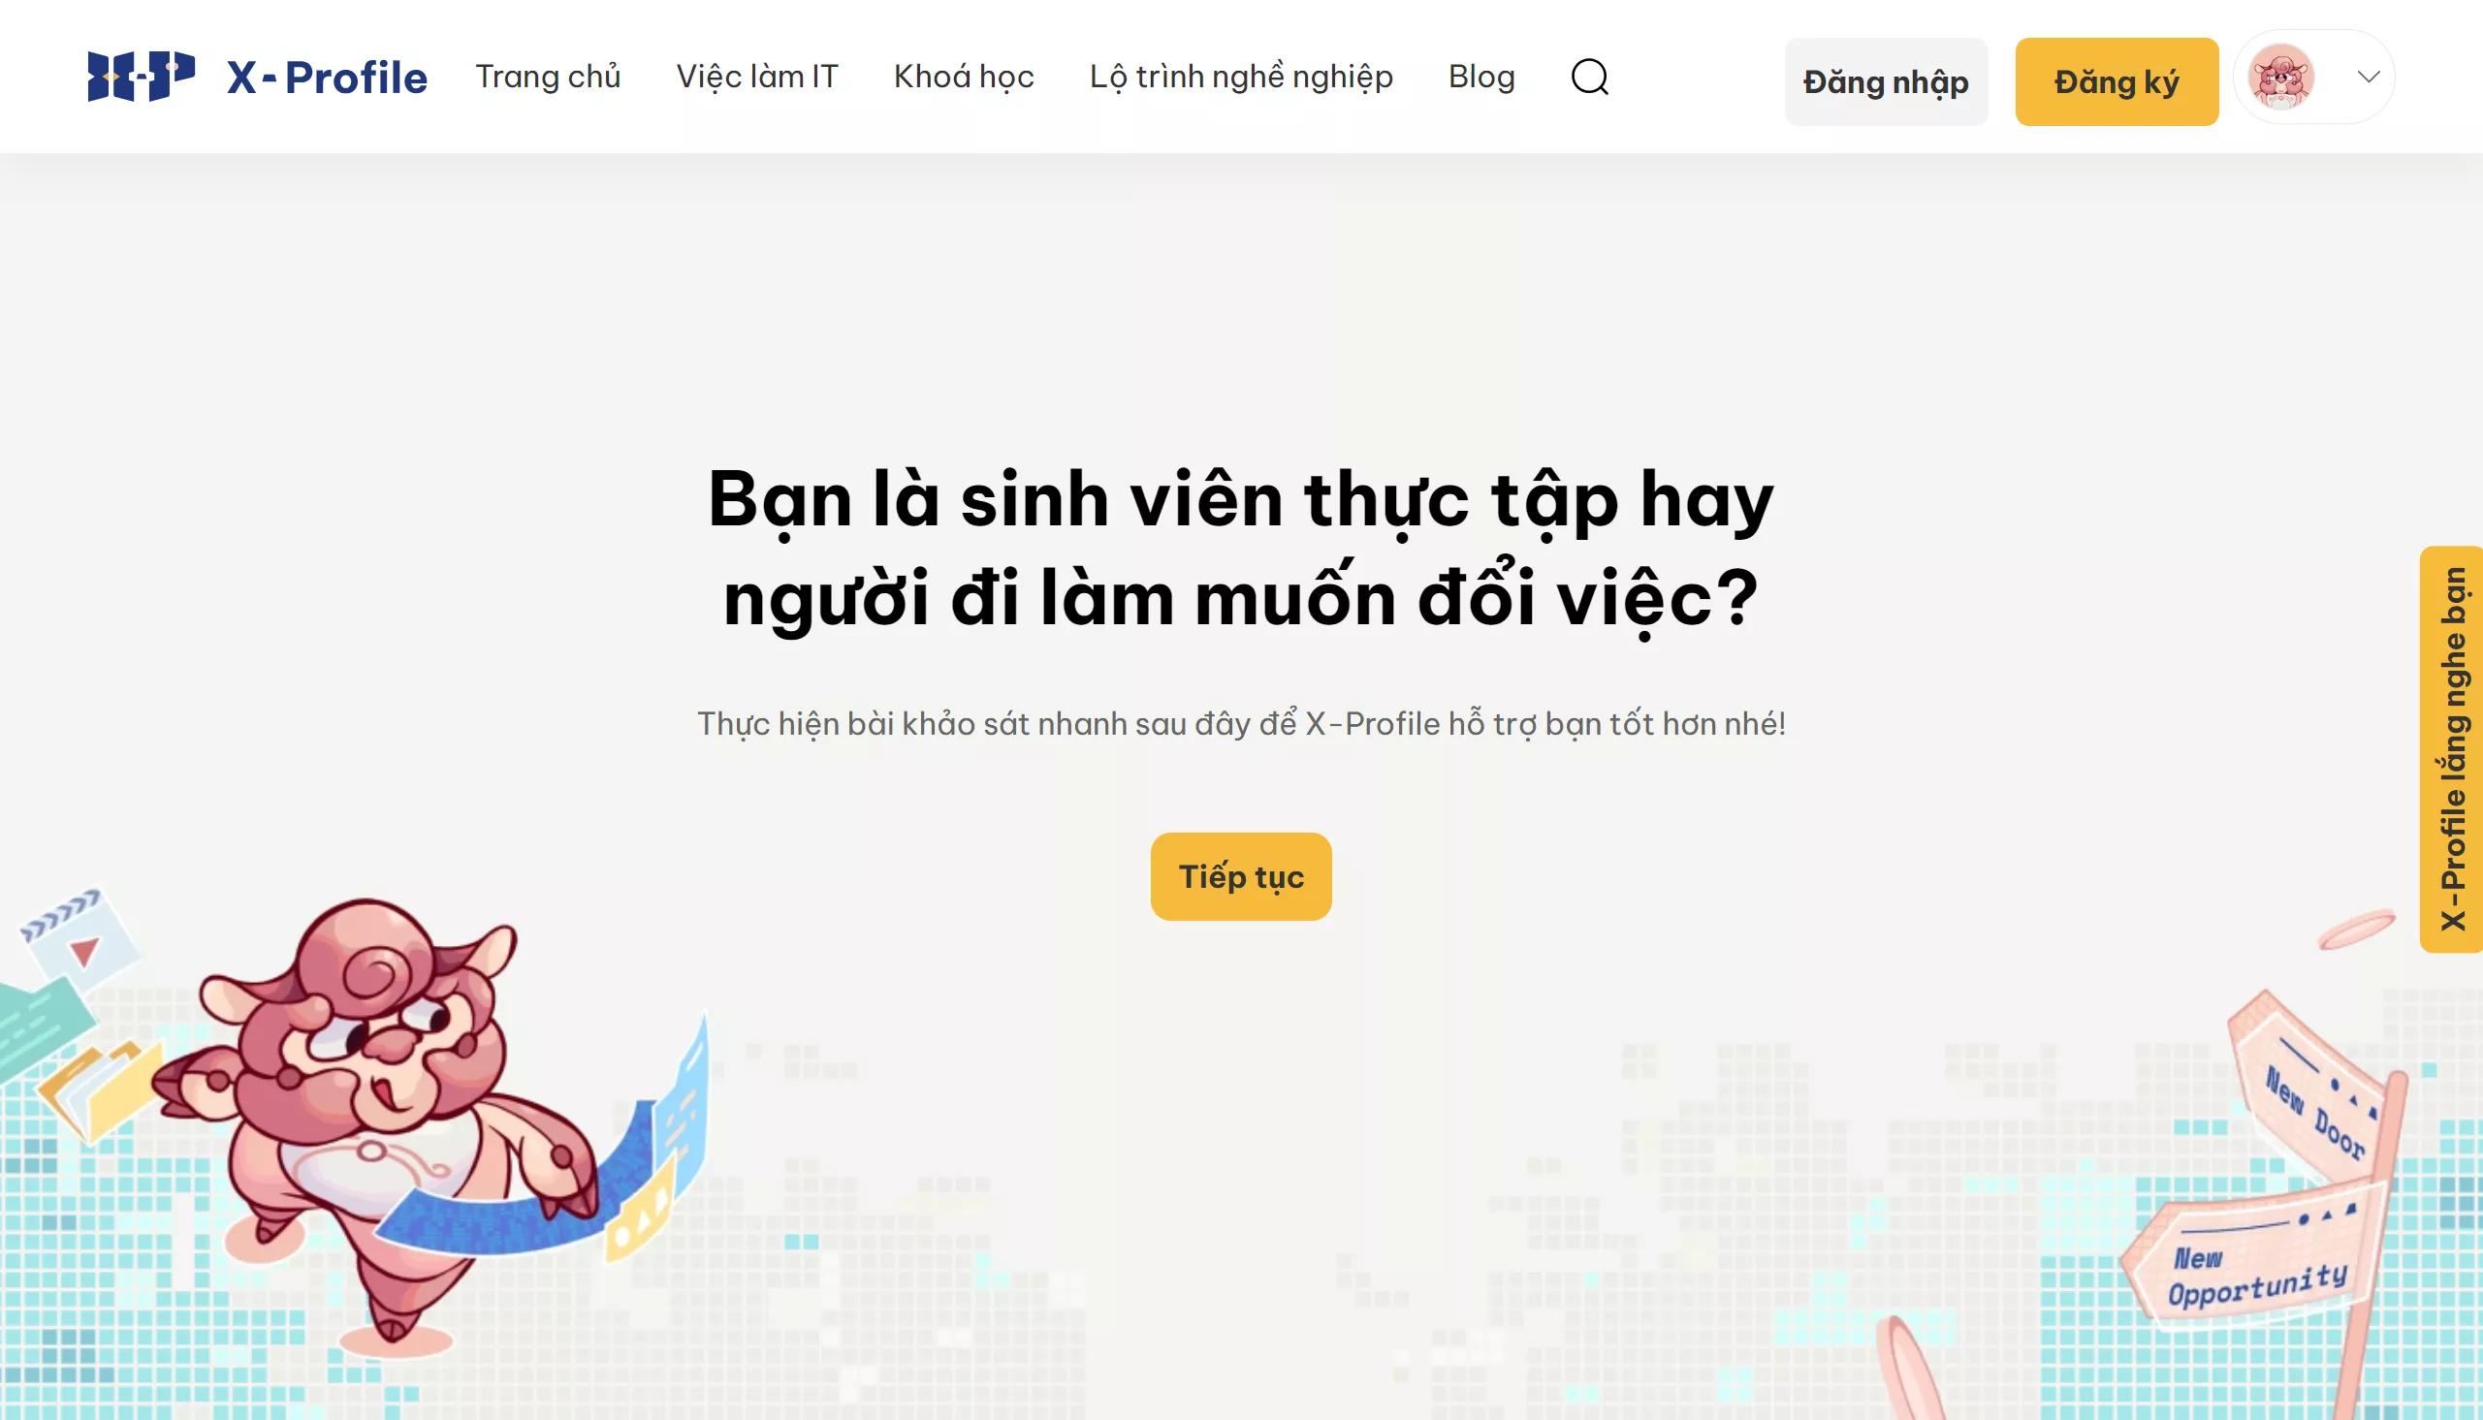This screenshot has height=1420, width=2483.
Task: Click the yellow folder illustration icon
Action: pos(100,1090)
